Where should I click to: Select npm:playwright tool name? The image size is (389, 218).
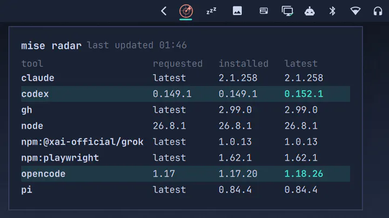pyautogui.click(x=60, y=158)
